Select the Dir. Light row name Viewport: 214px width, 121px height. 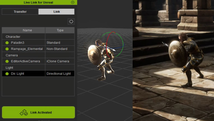(18, 74)
